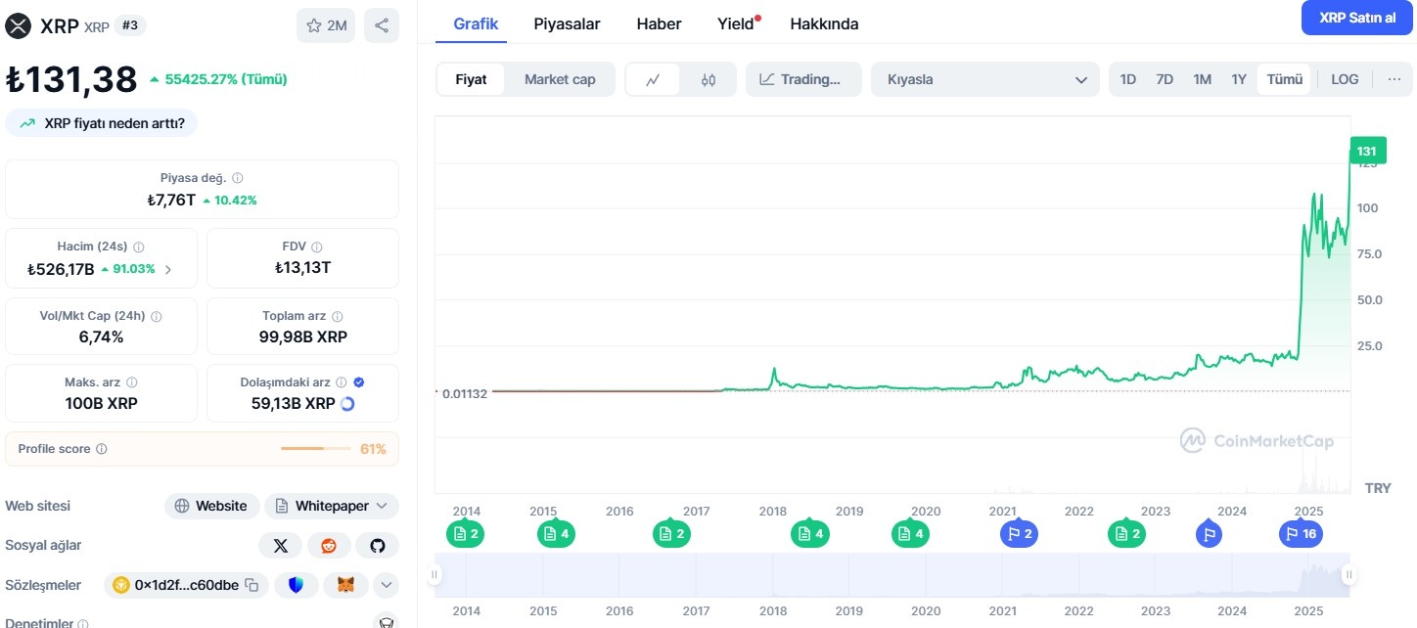Open the Yield tab
1417x628 pixels.
pos(737,23)
